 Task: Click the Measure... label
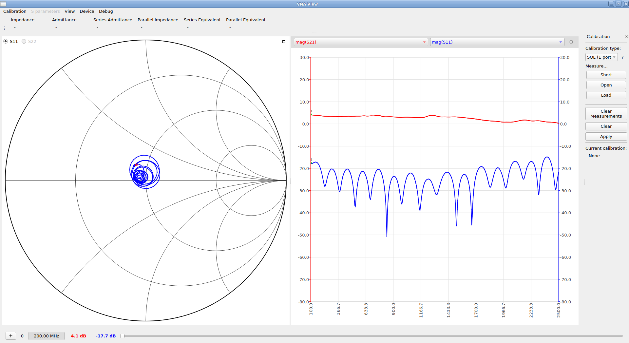click(x=596, y=66)
